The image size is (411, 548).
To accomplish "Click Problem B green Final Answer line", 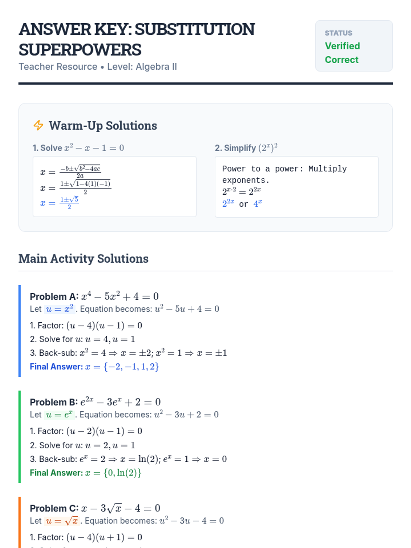I will pos(86,473).
